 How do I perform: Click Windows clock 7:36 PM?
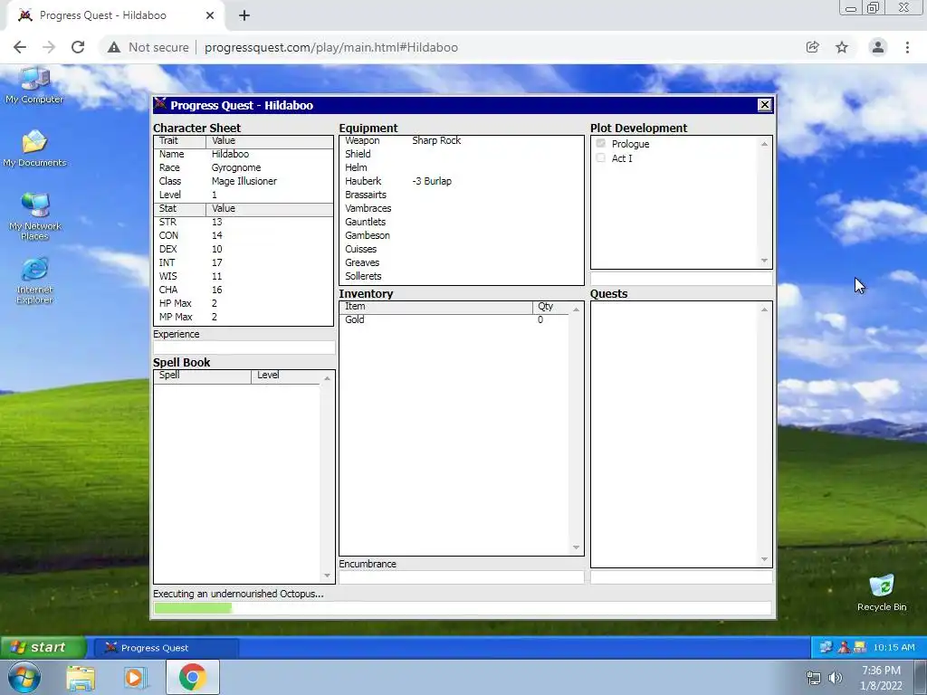[881, 671]
